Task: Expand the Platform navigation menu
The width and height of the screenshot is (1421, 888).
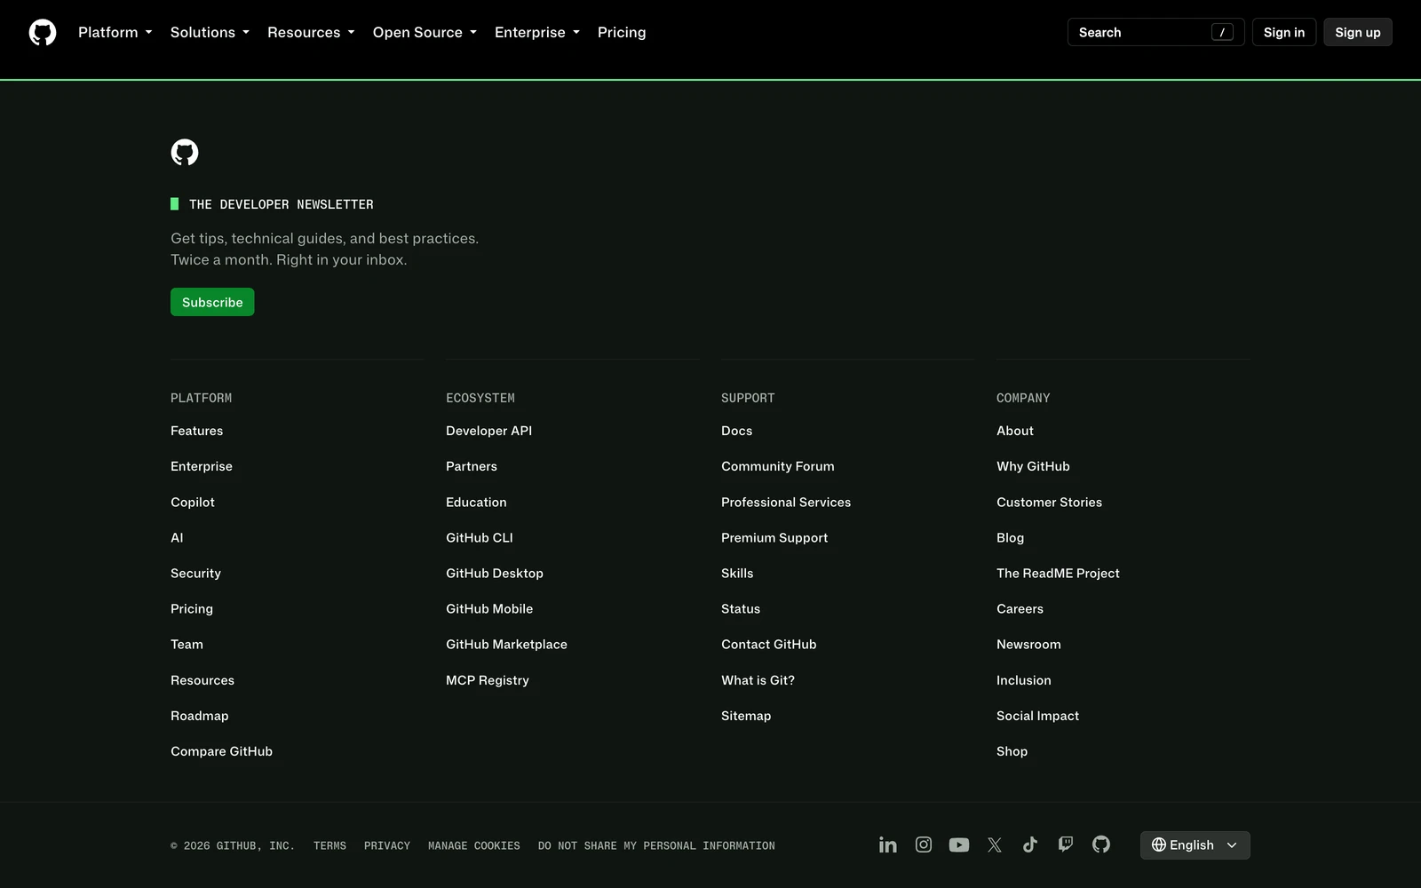Action: click(x=115, y=32)
